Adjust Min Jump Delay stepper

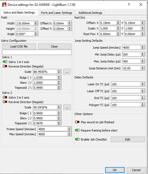[143, 54]
